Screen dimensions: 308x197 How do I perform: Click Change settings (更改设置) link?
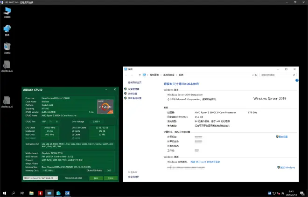[x=283, y=137]
